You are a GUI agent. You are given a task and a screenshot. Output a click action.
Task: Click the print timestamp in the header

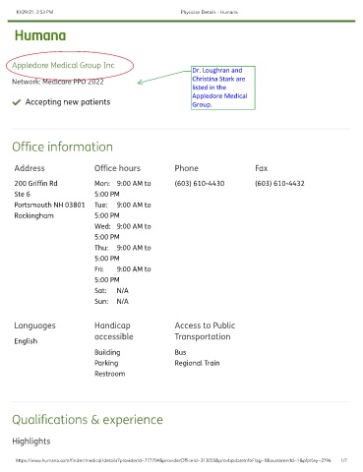coord(34,12)
